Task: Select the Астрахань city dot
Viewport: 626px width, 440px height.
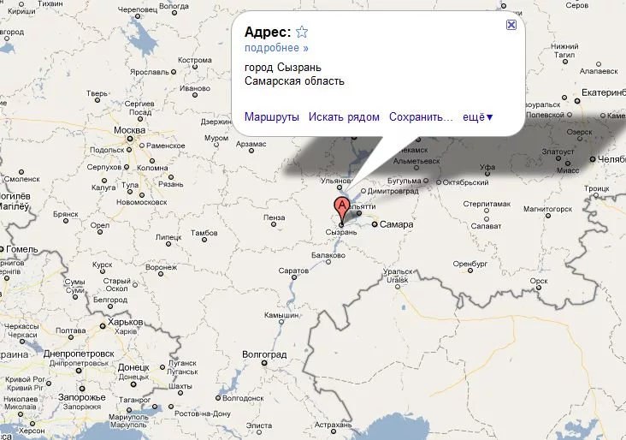Action: [x=333, y=431]
